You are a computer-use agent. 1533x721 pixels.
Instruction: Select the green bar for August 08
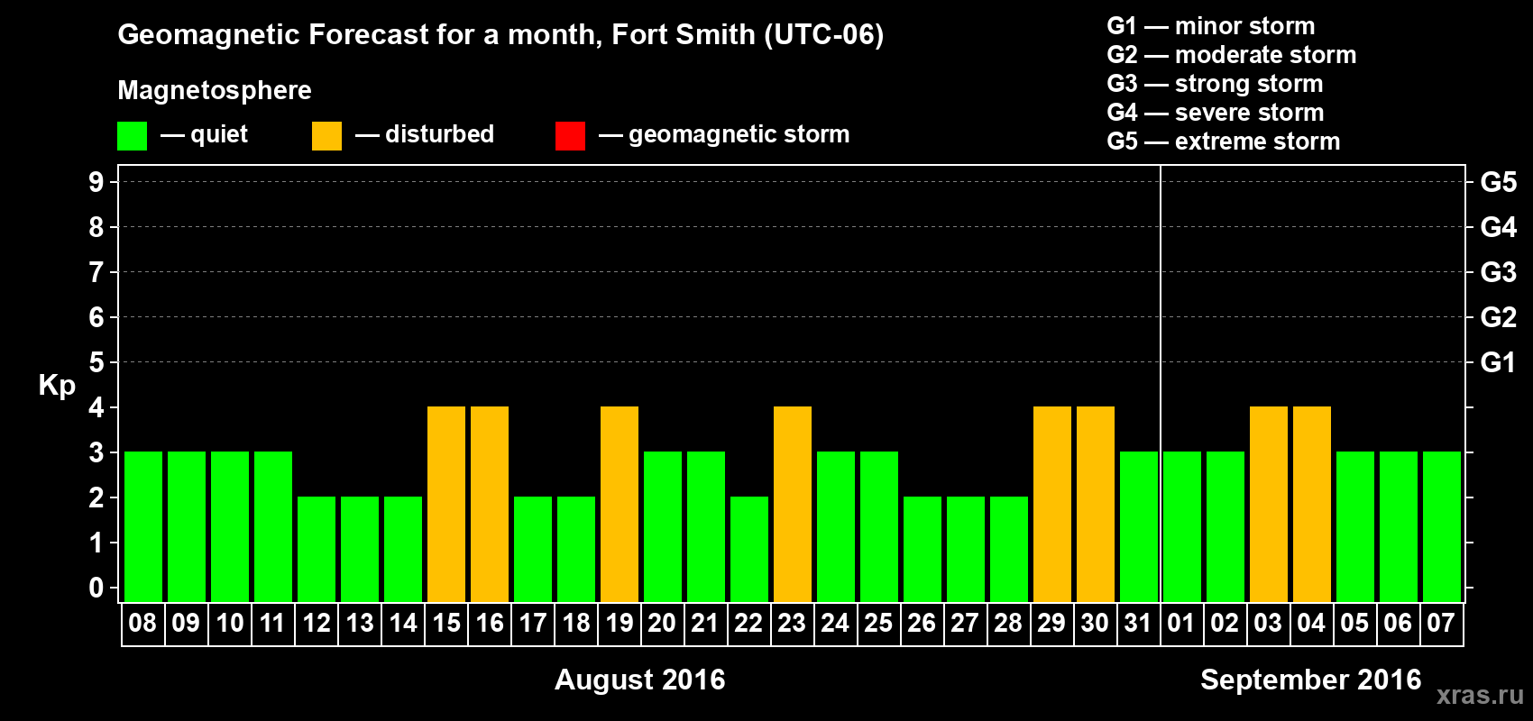pyautogui.click(x=143, y=526)
